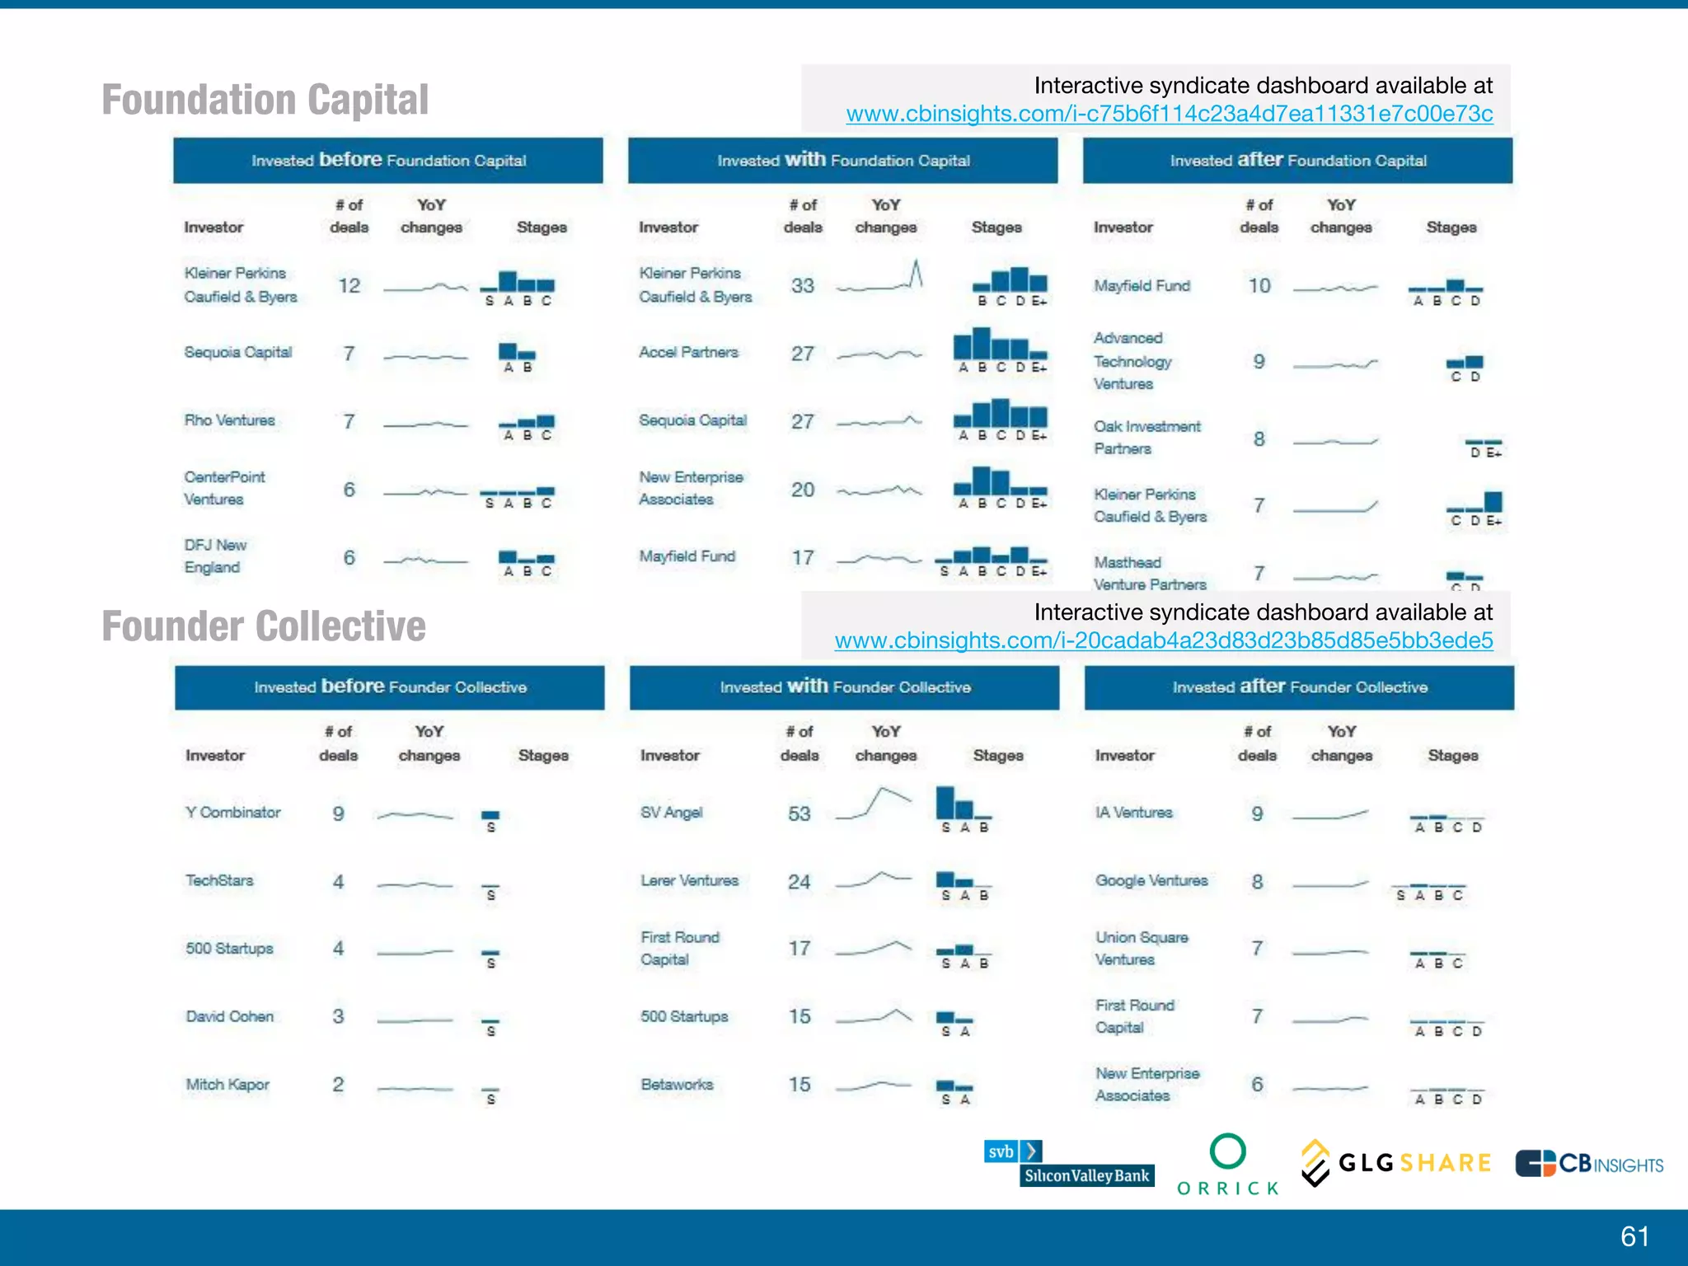The image size is (1688, 1266).
Task: Click the deal count 53 for SV Angel
Action: click(x=799, y=814)
